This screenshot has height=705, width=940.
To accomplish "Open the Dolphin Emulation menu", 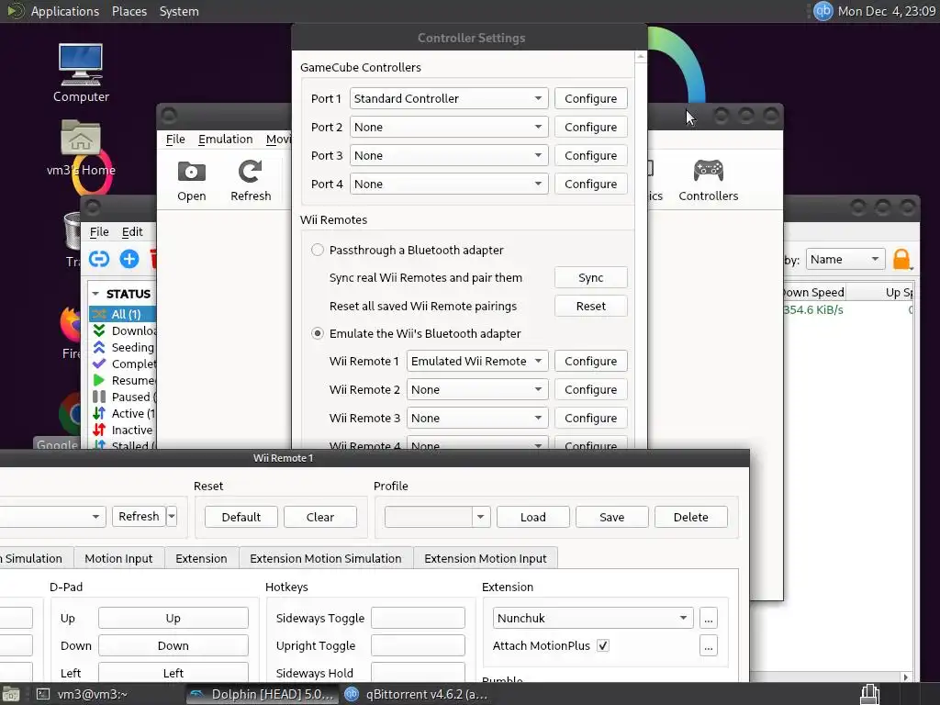I will 226,140.
